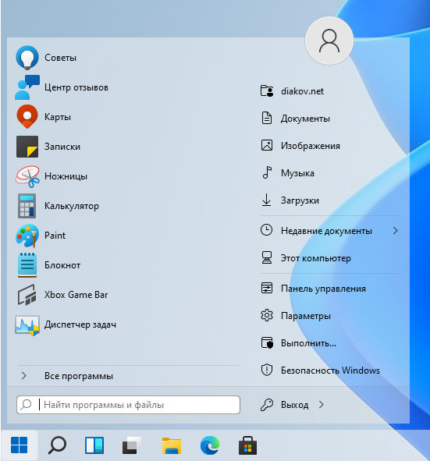Launch the Paint palette icon
The image size is (430, 461).
point(27,236)
